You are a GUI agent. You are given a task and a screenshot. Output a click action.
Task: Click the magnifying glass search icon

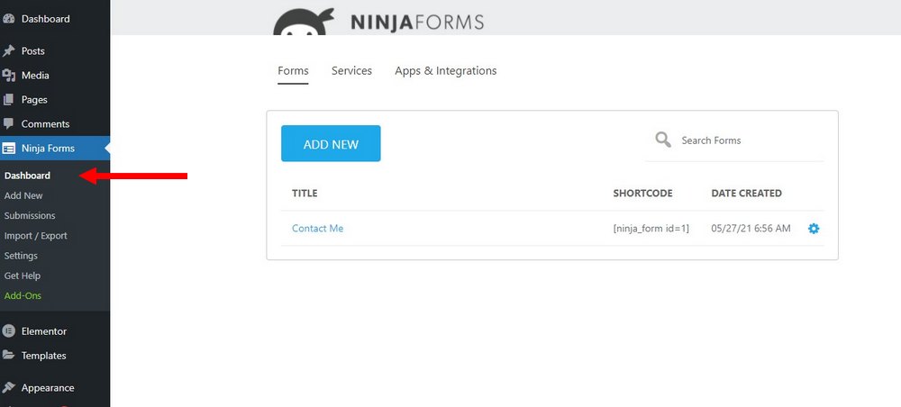coord(663,140)
